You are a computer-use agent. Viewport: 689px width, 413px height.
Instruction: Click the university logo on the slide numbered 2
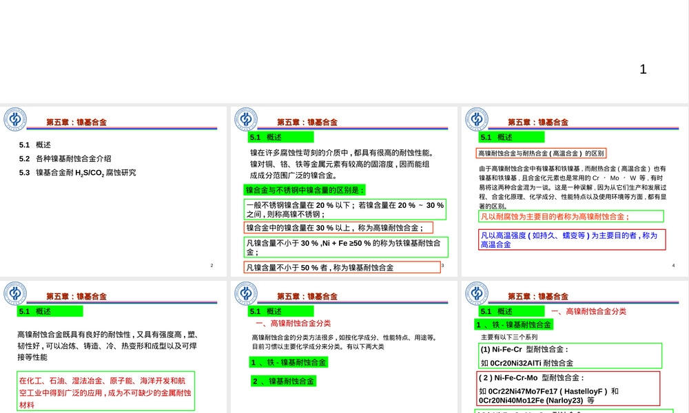(15, 119)
